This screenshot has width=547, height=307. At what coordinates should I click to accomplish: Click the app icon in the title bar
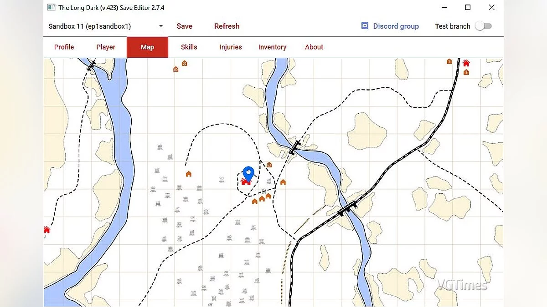click(x=52, y=7)
